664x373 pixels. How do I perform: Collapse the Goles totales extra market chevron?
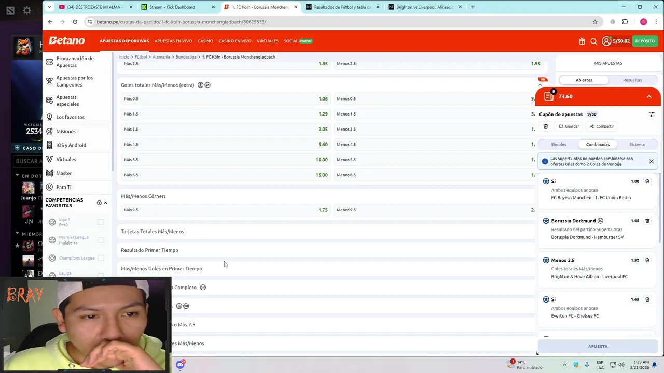point(540,85)
